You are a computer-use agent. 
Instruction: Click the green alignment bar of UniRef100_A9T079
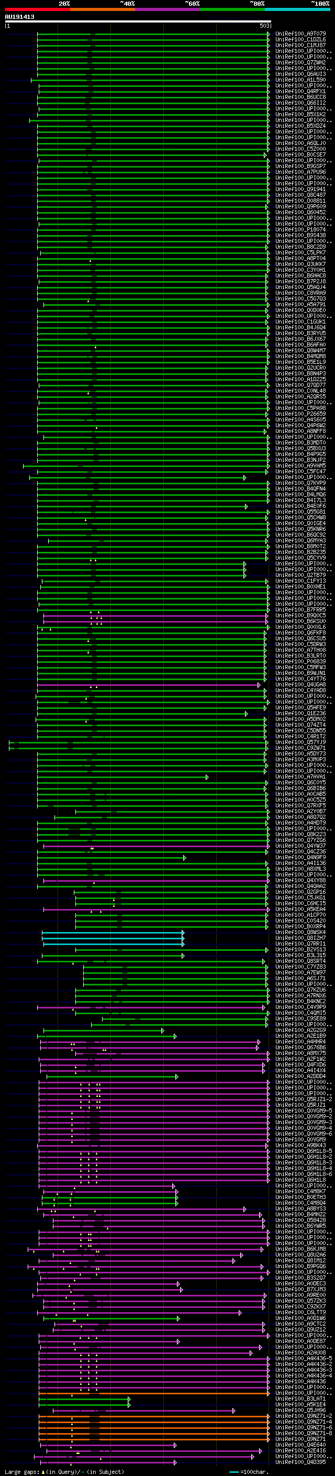pyautogui.click(x=153, y=34)
